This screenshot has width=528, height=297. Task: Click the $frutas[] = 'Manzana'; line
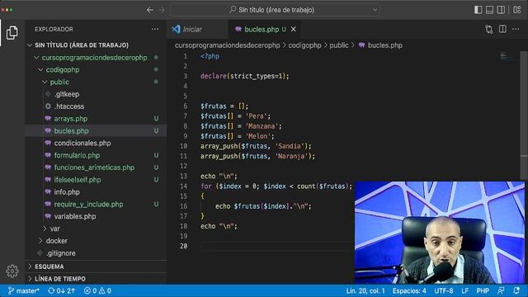(241, 126)
